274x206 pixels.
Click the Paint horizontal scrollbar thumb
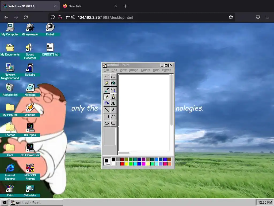tap(124, 153)
